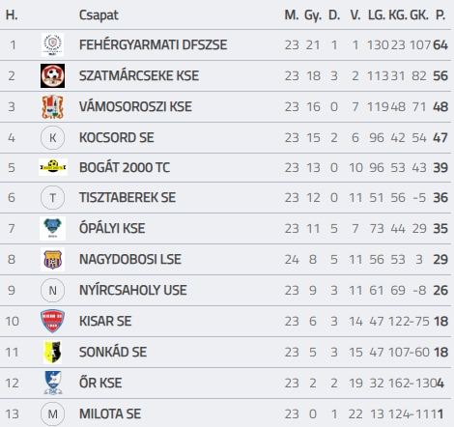
Task: Click the Nyírcsaholy USE placeholder N icon
Action: point(52,290)
